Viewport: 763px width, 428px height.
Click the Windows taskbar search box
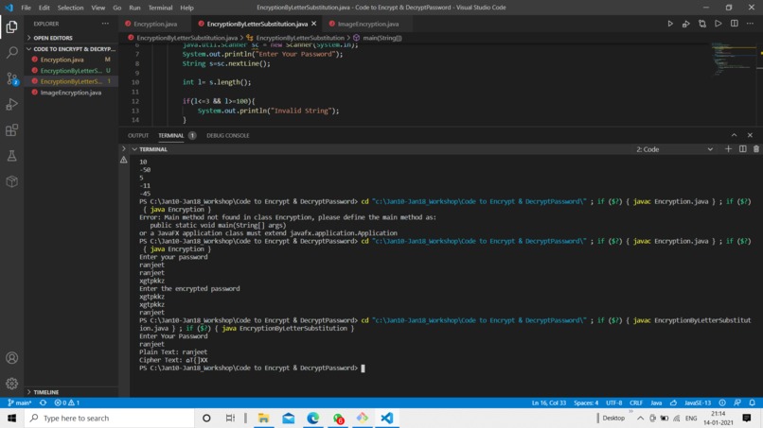tap(110, 419)
